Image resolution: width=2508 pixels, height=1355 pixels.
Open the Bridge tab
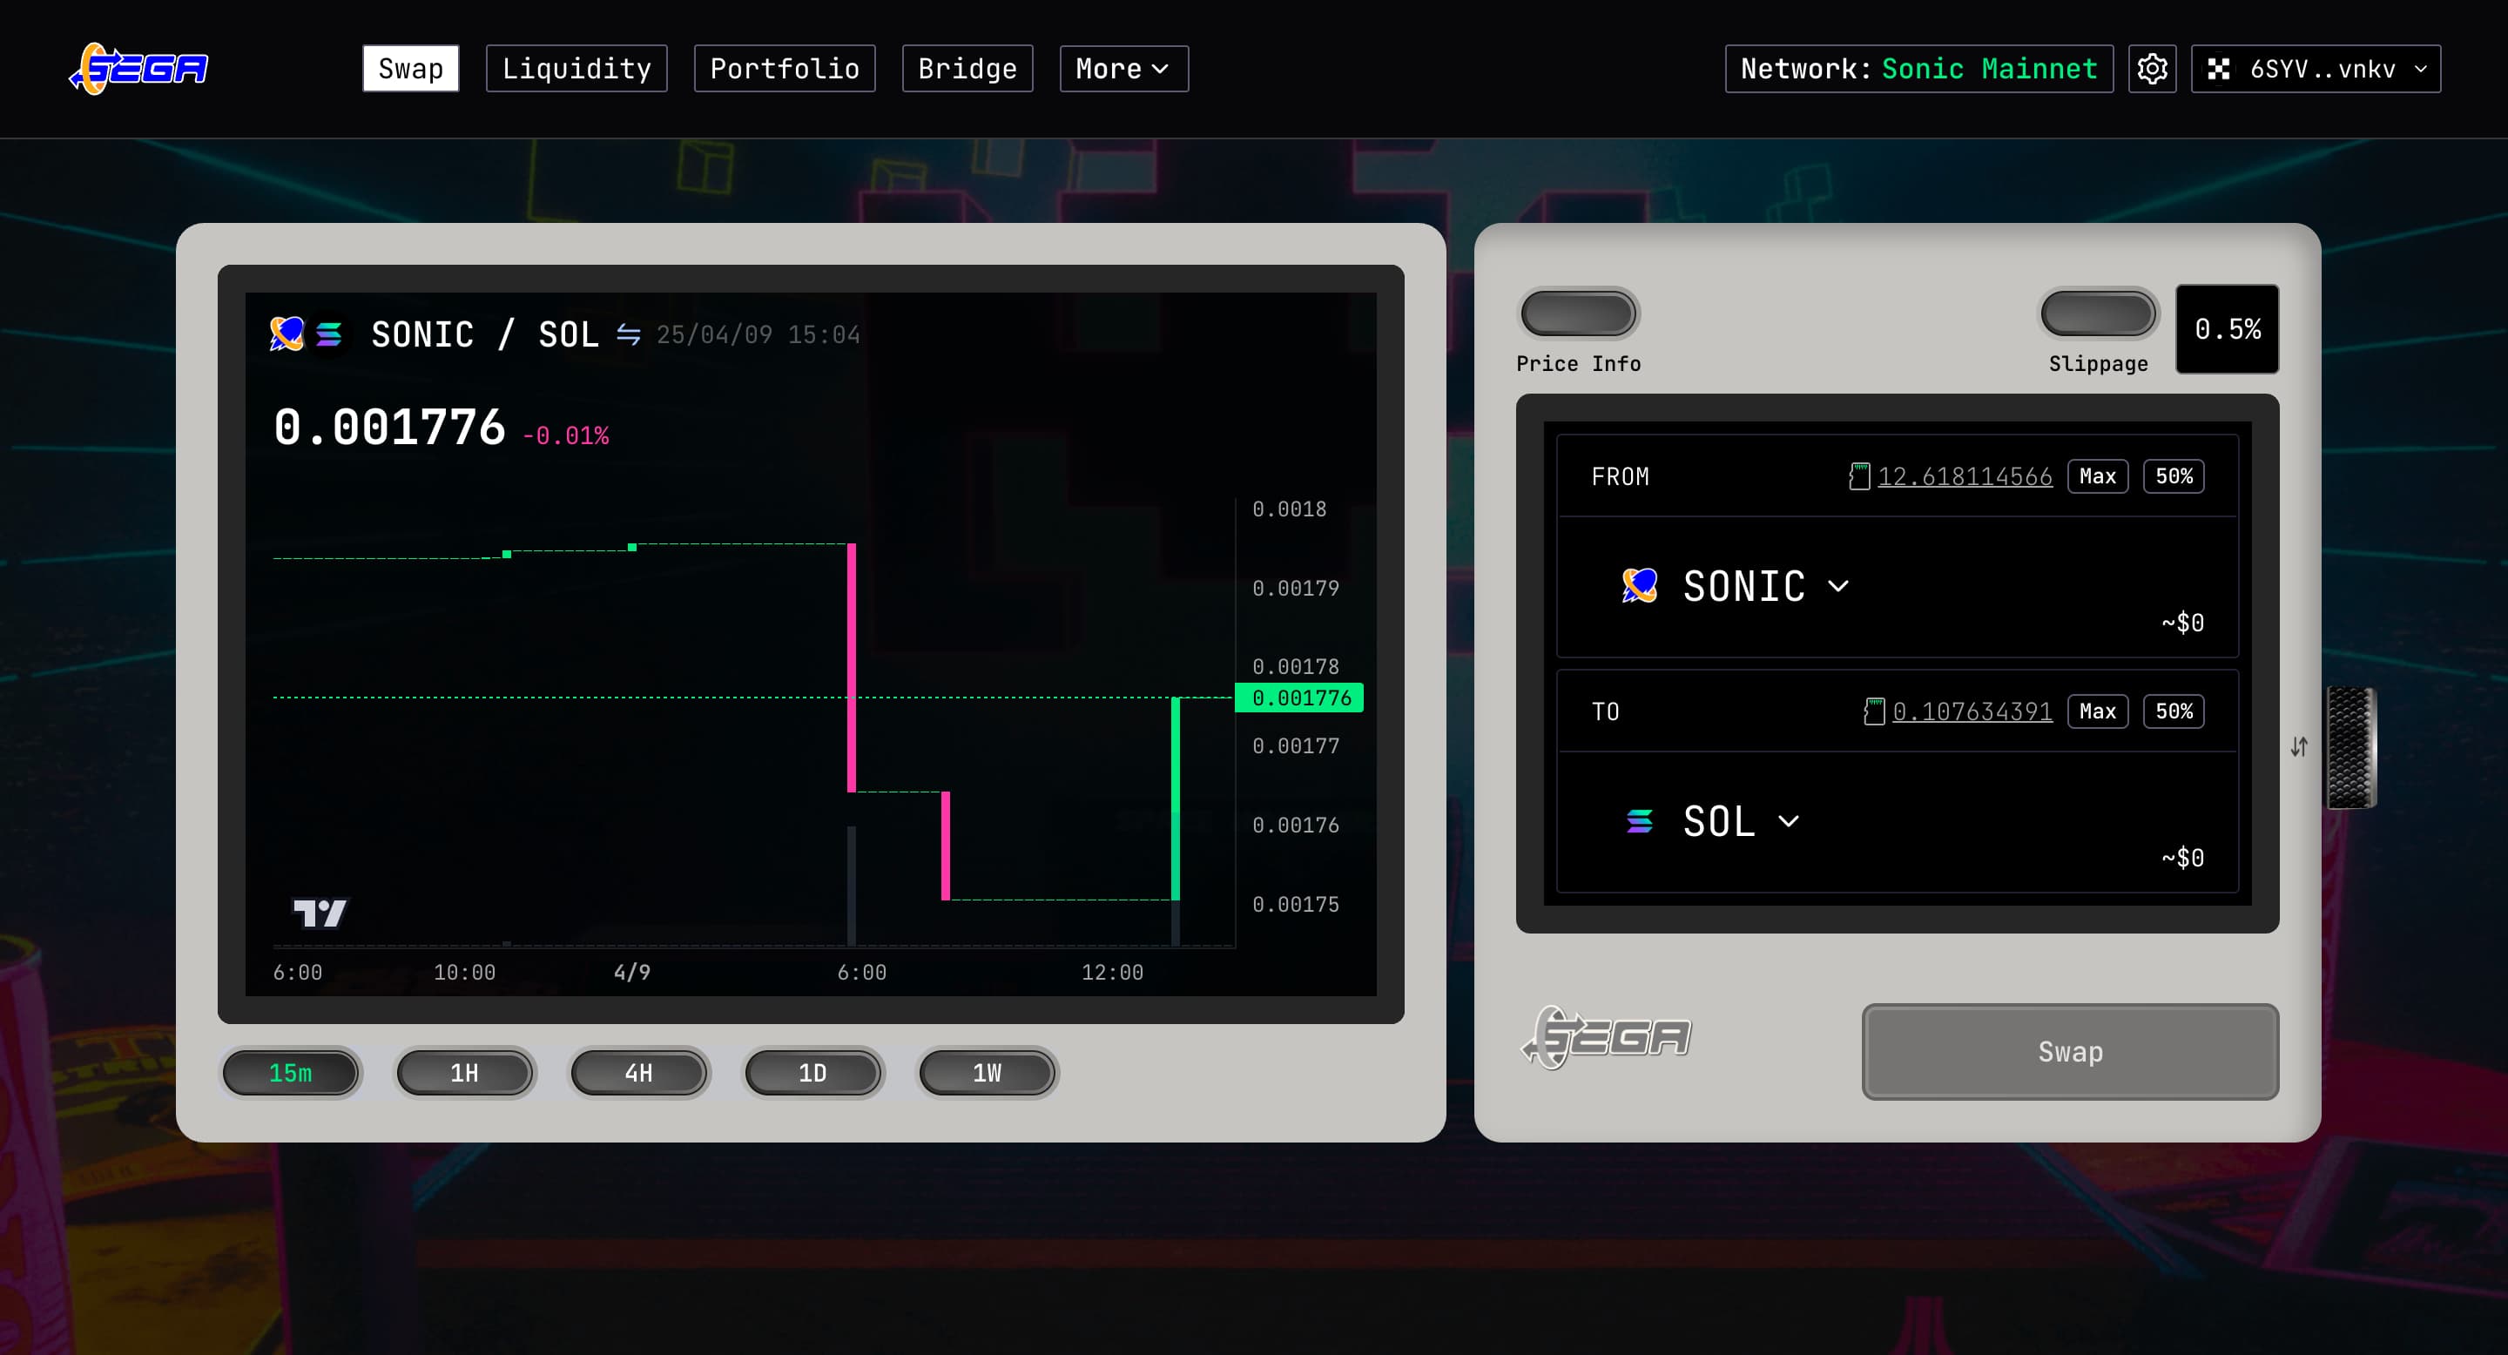click(967, 69)
